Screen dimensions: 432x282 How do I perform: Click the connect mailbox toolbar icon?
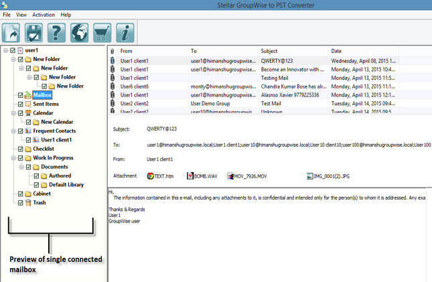click(x=11, y=33)
